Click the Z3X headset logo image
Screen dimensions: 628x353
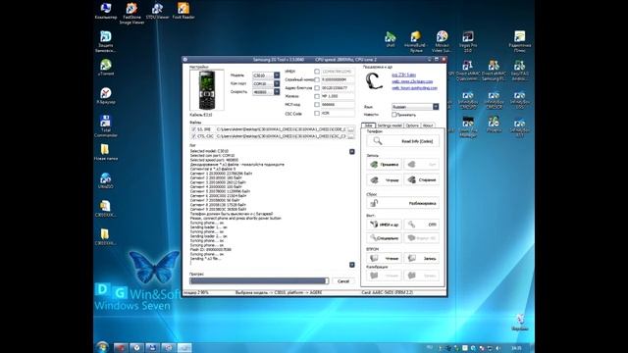375,81
